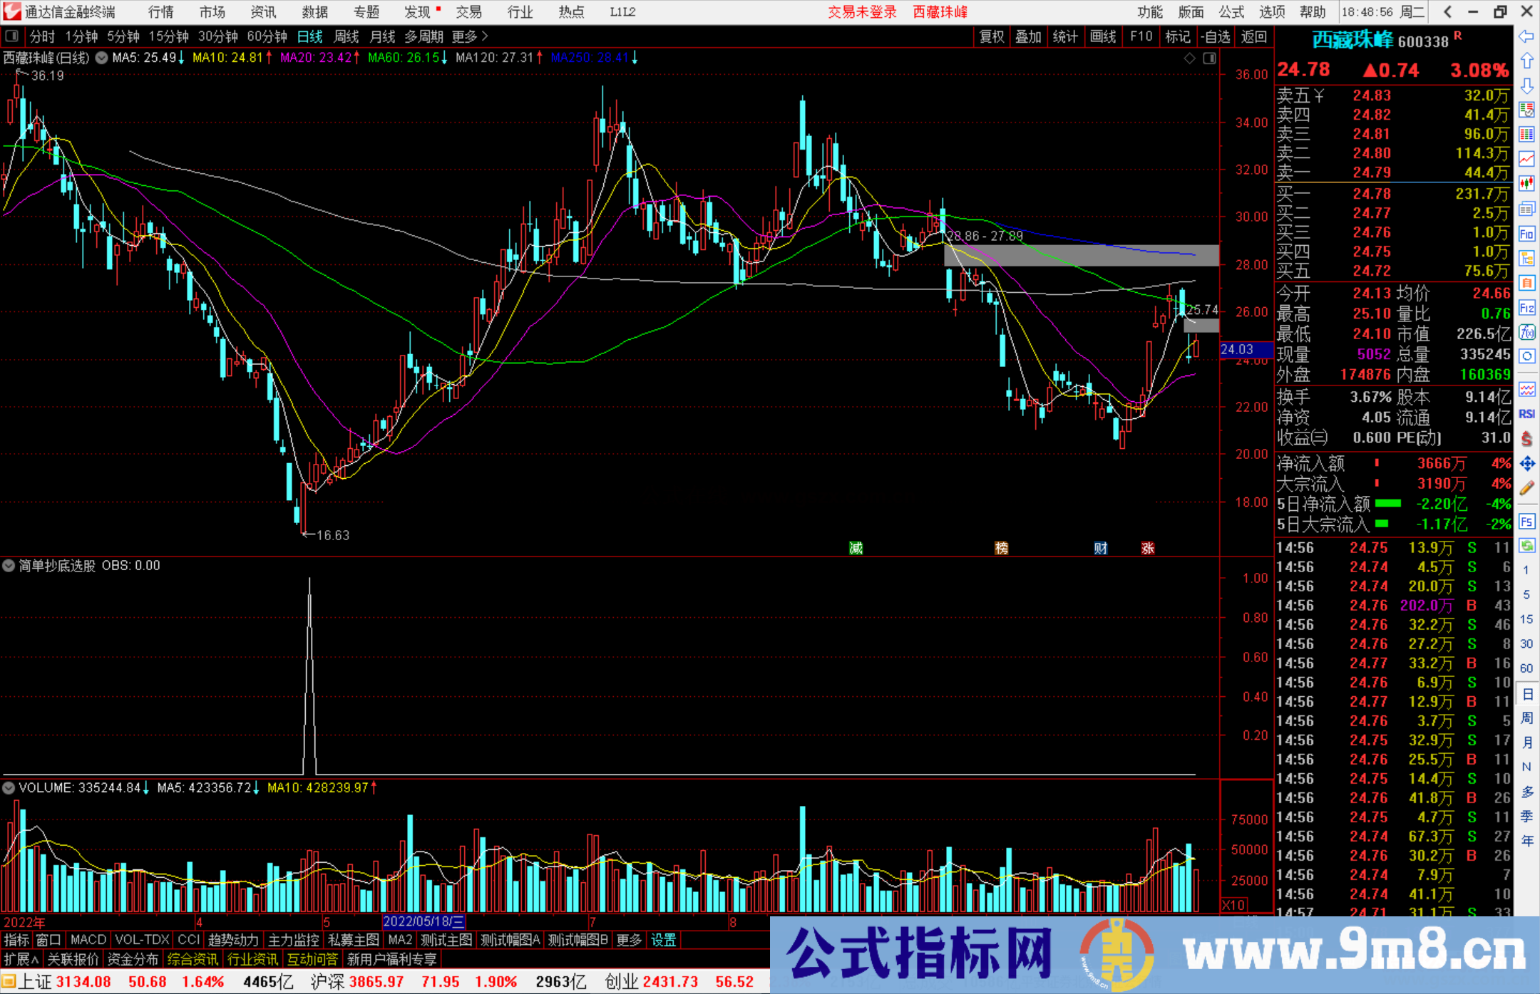
Task: Click the F12 sidebar icon
Action: [x=1526, y=308]
